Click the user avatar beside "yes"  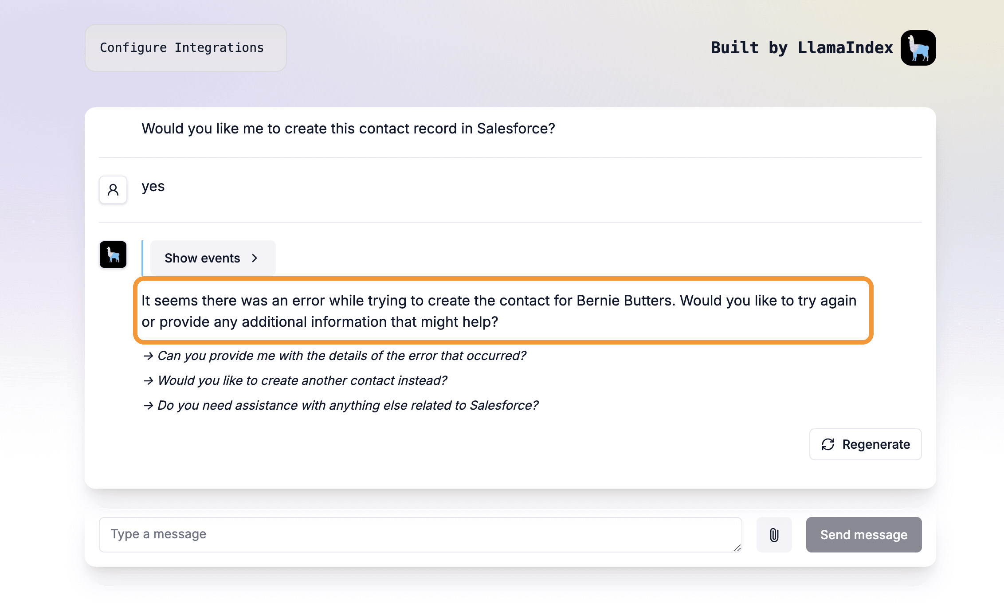pos(113,190)
